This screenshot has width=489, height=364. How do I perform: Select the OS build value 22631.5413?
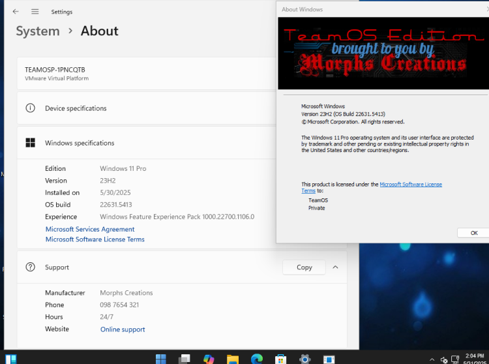point(115,205)
